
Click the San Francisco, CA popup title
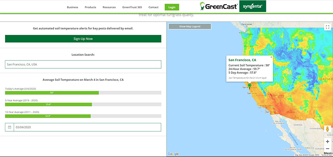tap(242, 60)
